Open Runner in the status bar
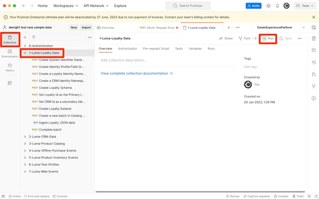The height and width of the screenshot is (199, 319). click(x=233, y=196)
